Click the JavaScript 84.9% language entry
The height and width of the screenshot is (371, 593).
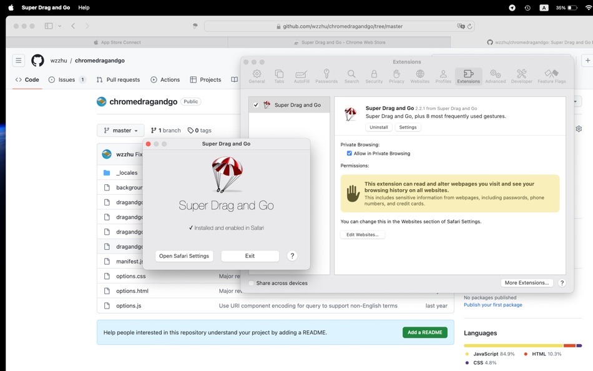click(490, 354)
